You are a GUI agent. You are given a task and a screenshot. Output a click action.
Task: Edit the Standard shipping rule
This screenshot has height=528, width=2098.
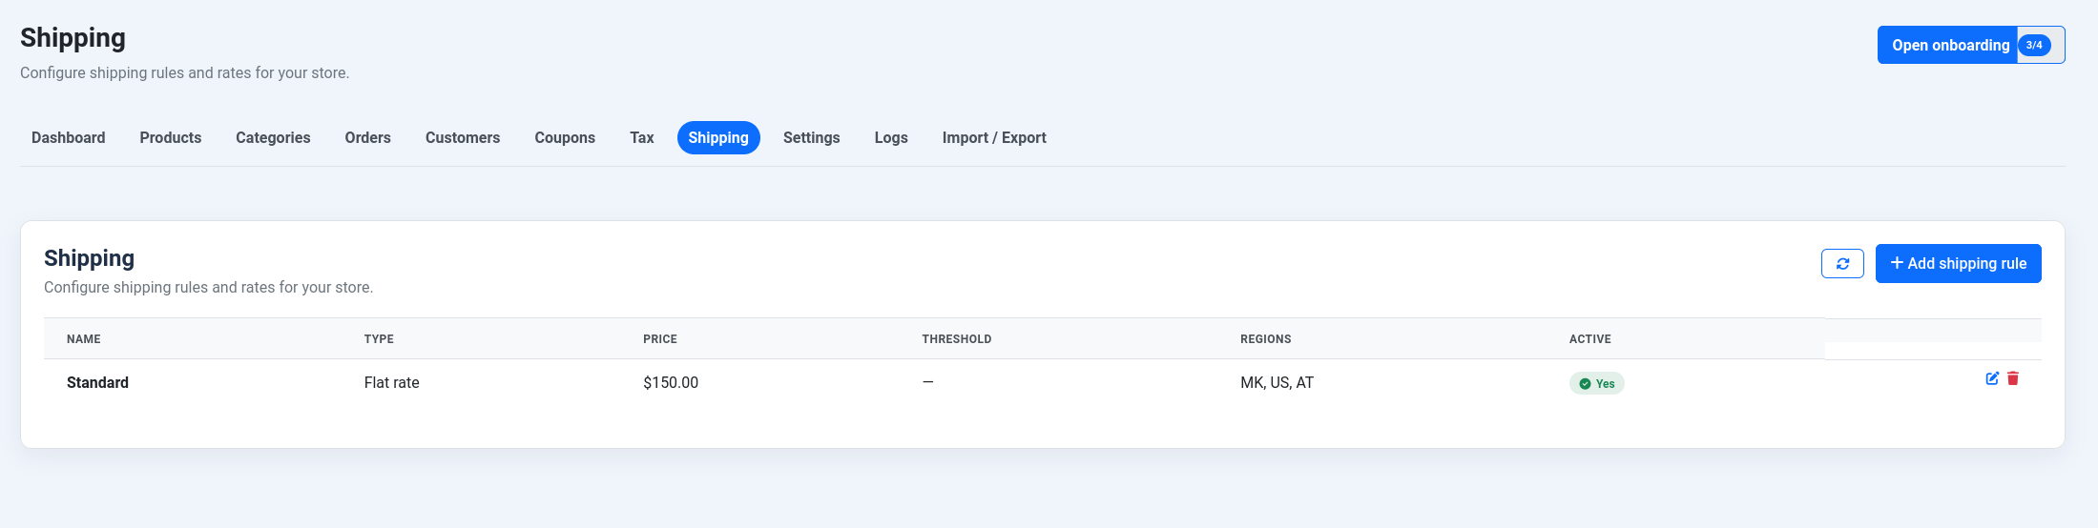point(1992,378)
